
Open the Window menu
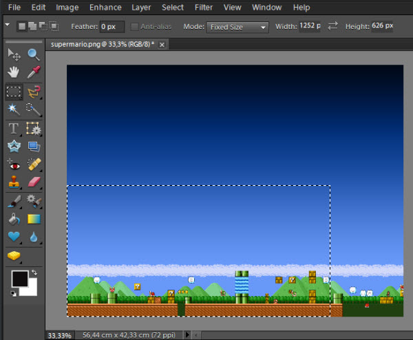pos(267,8)
